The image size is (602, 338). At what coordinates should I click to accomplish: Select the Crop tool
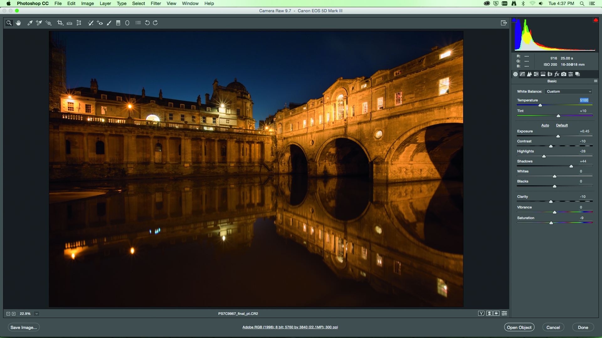(x=60, y=23)
